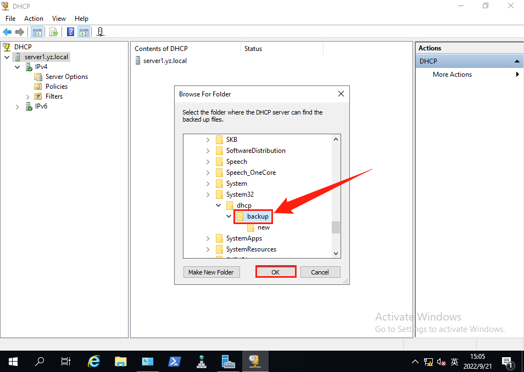524x372 pixels.
Task: Select the backup folder
Action: pyautogui.click(x=258, y=216)
